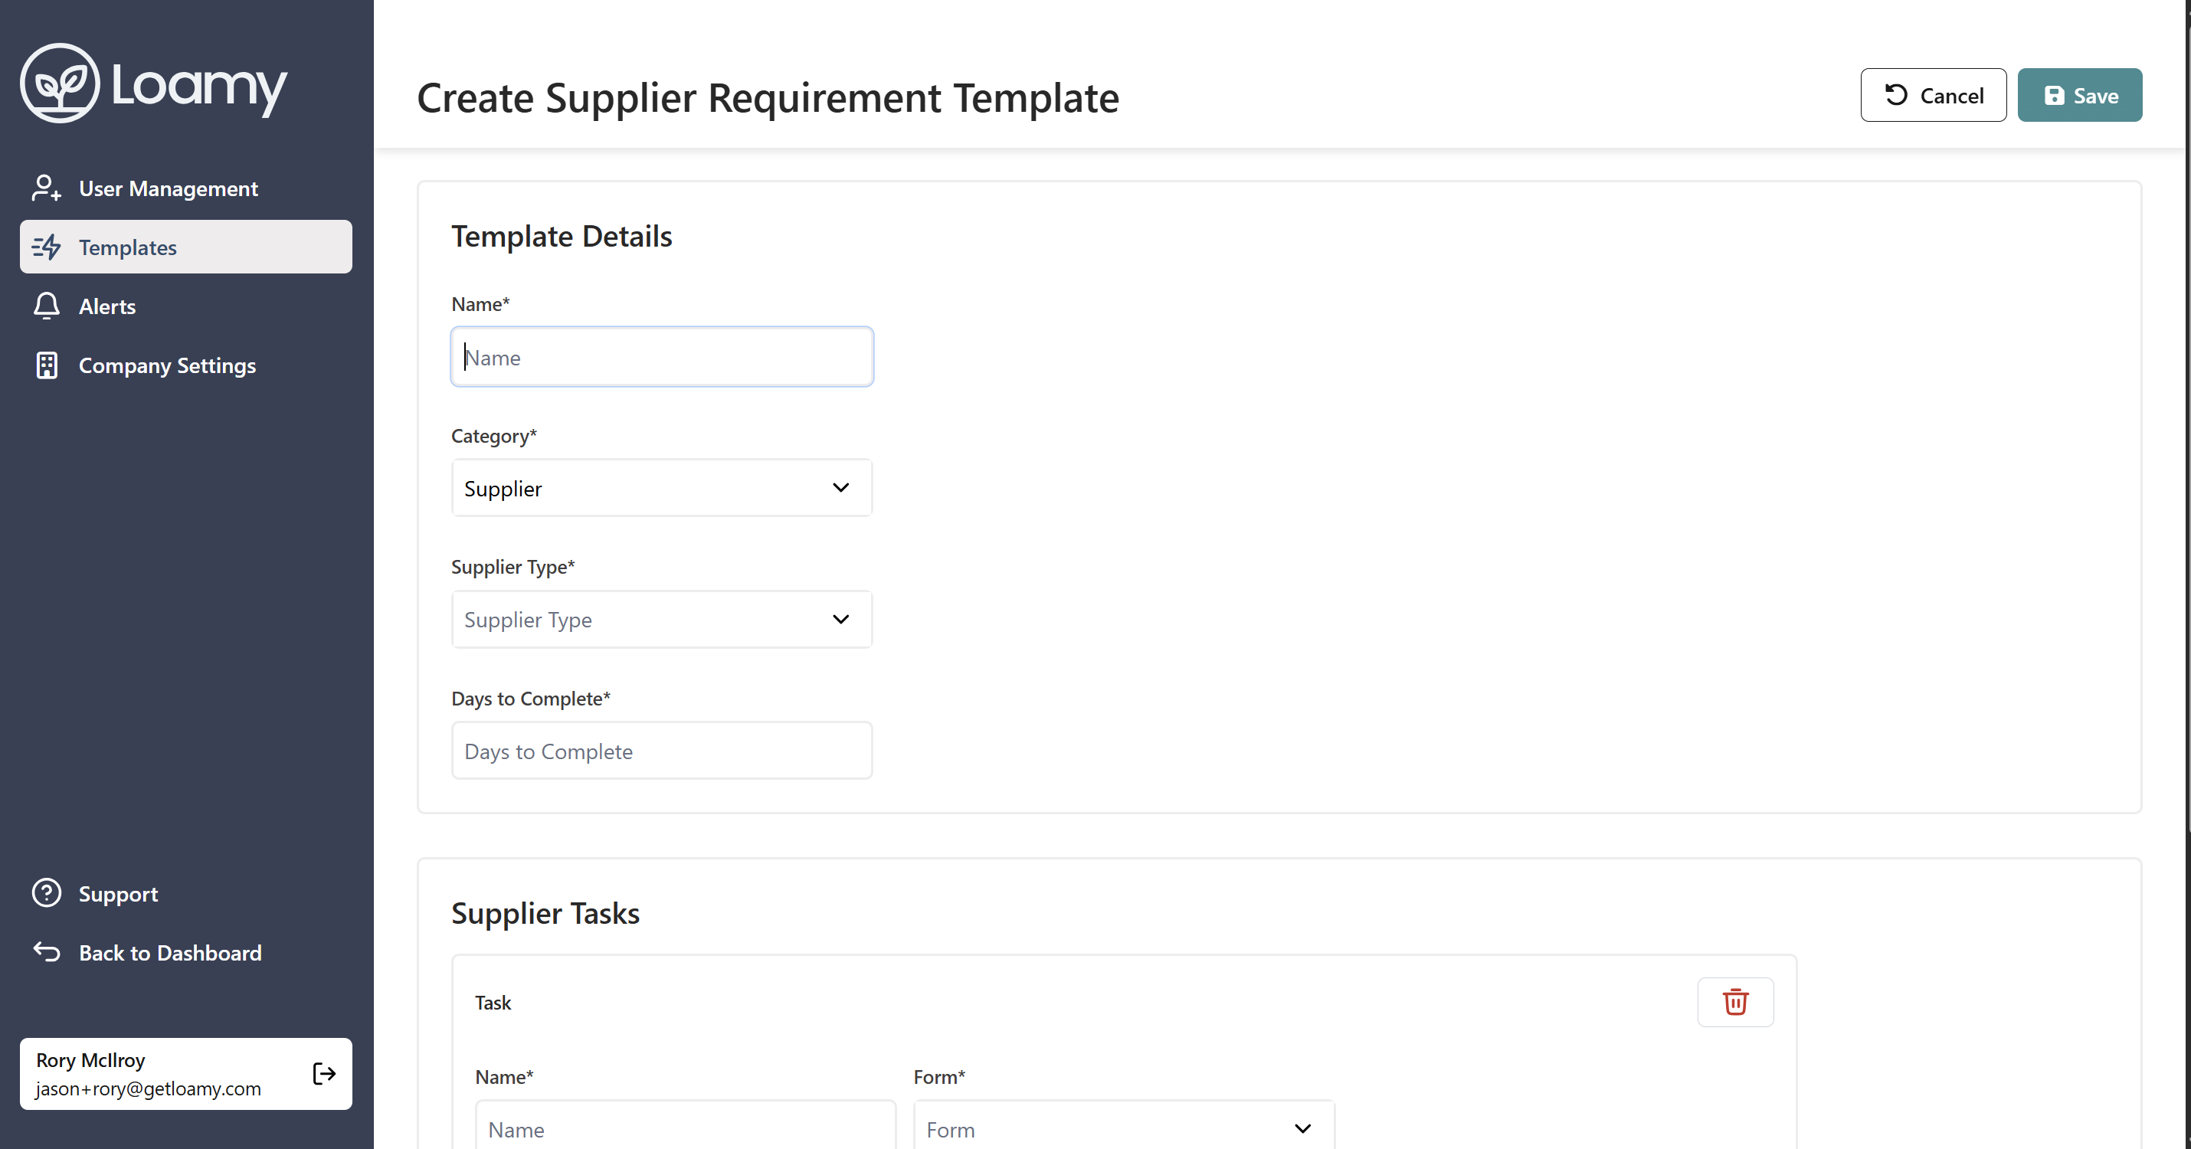This screenshot has width=2191, height=1149.
Task: Click the Templates lightning bolt icon
Action: coord(46,247)
